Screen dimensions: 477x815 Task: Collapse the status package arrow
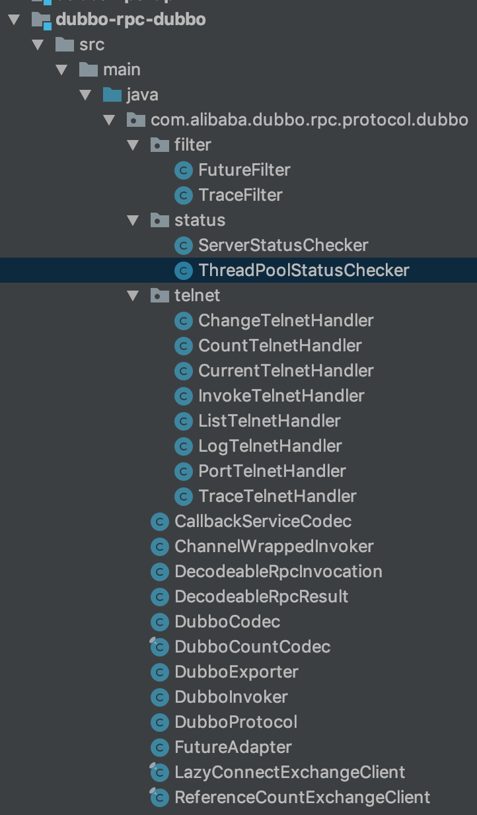[133, 221]
